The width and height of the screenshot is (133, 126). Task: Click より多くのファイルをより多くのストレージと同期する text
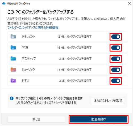46,103
